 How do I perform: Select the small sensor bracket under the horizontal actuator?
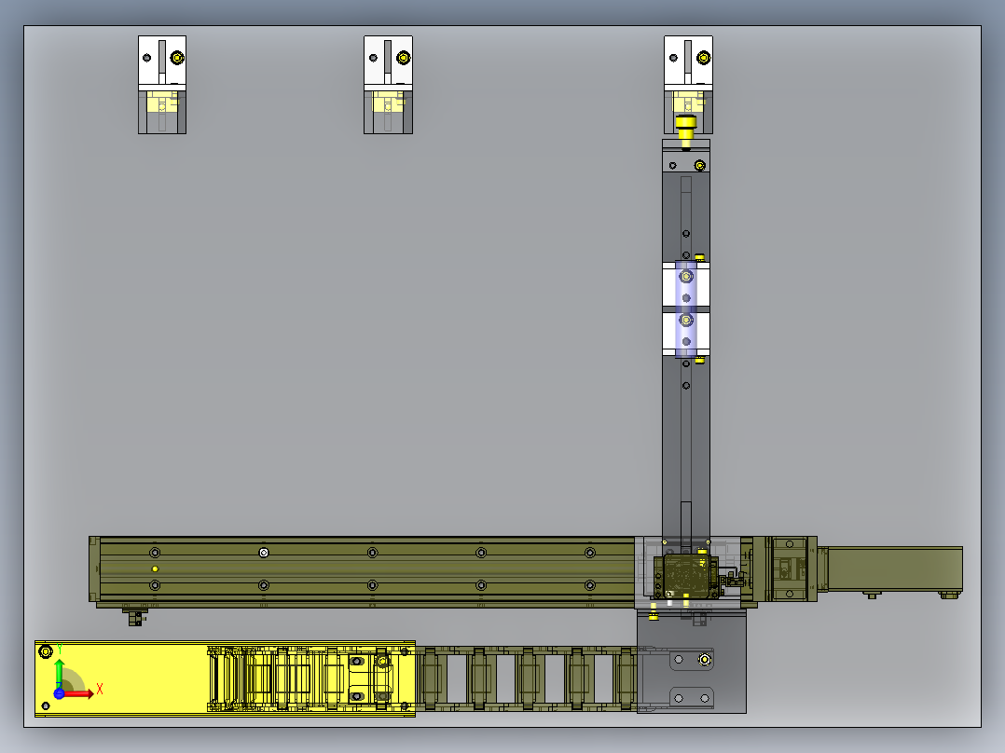[x=135, y=618]
